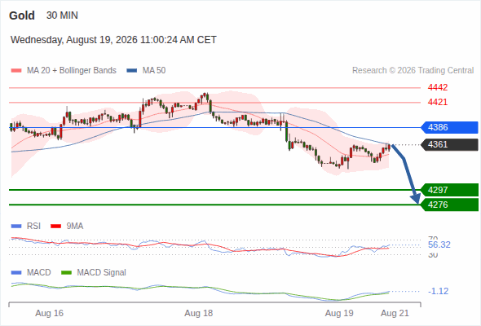Screen dimensions: 481x326
Task: Click the blue downward forecast arrow head
Action: (417, 199)
